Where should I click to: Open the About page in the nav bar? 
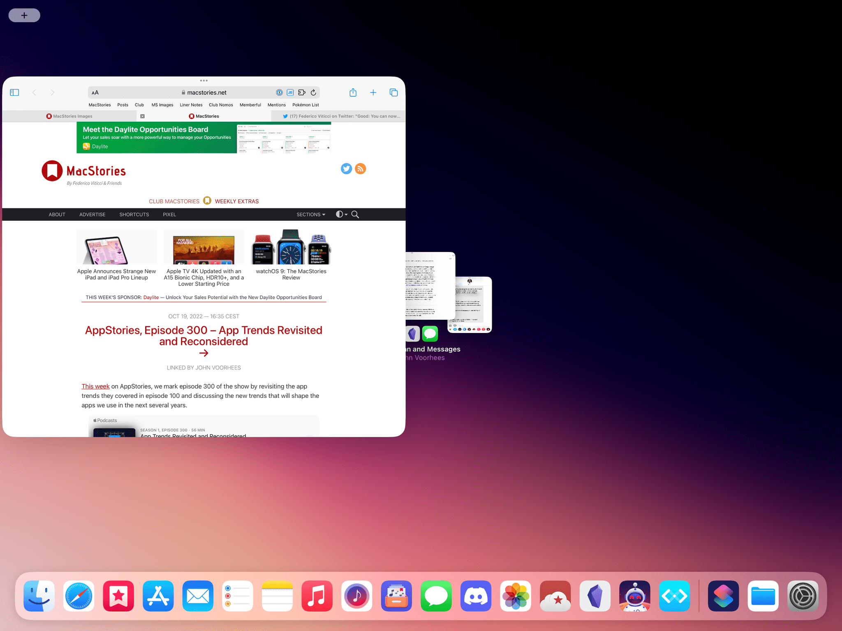tap(57, 215)
